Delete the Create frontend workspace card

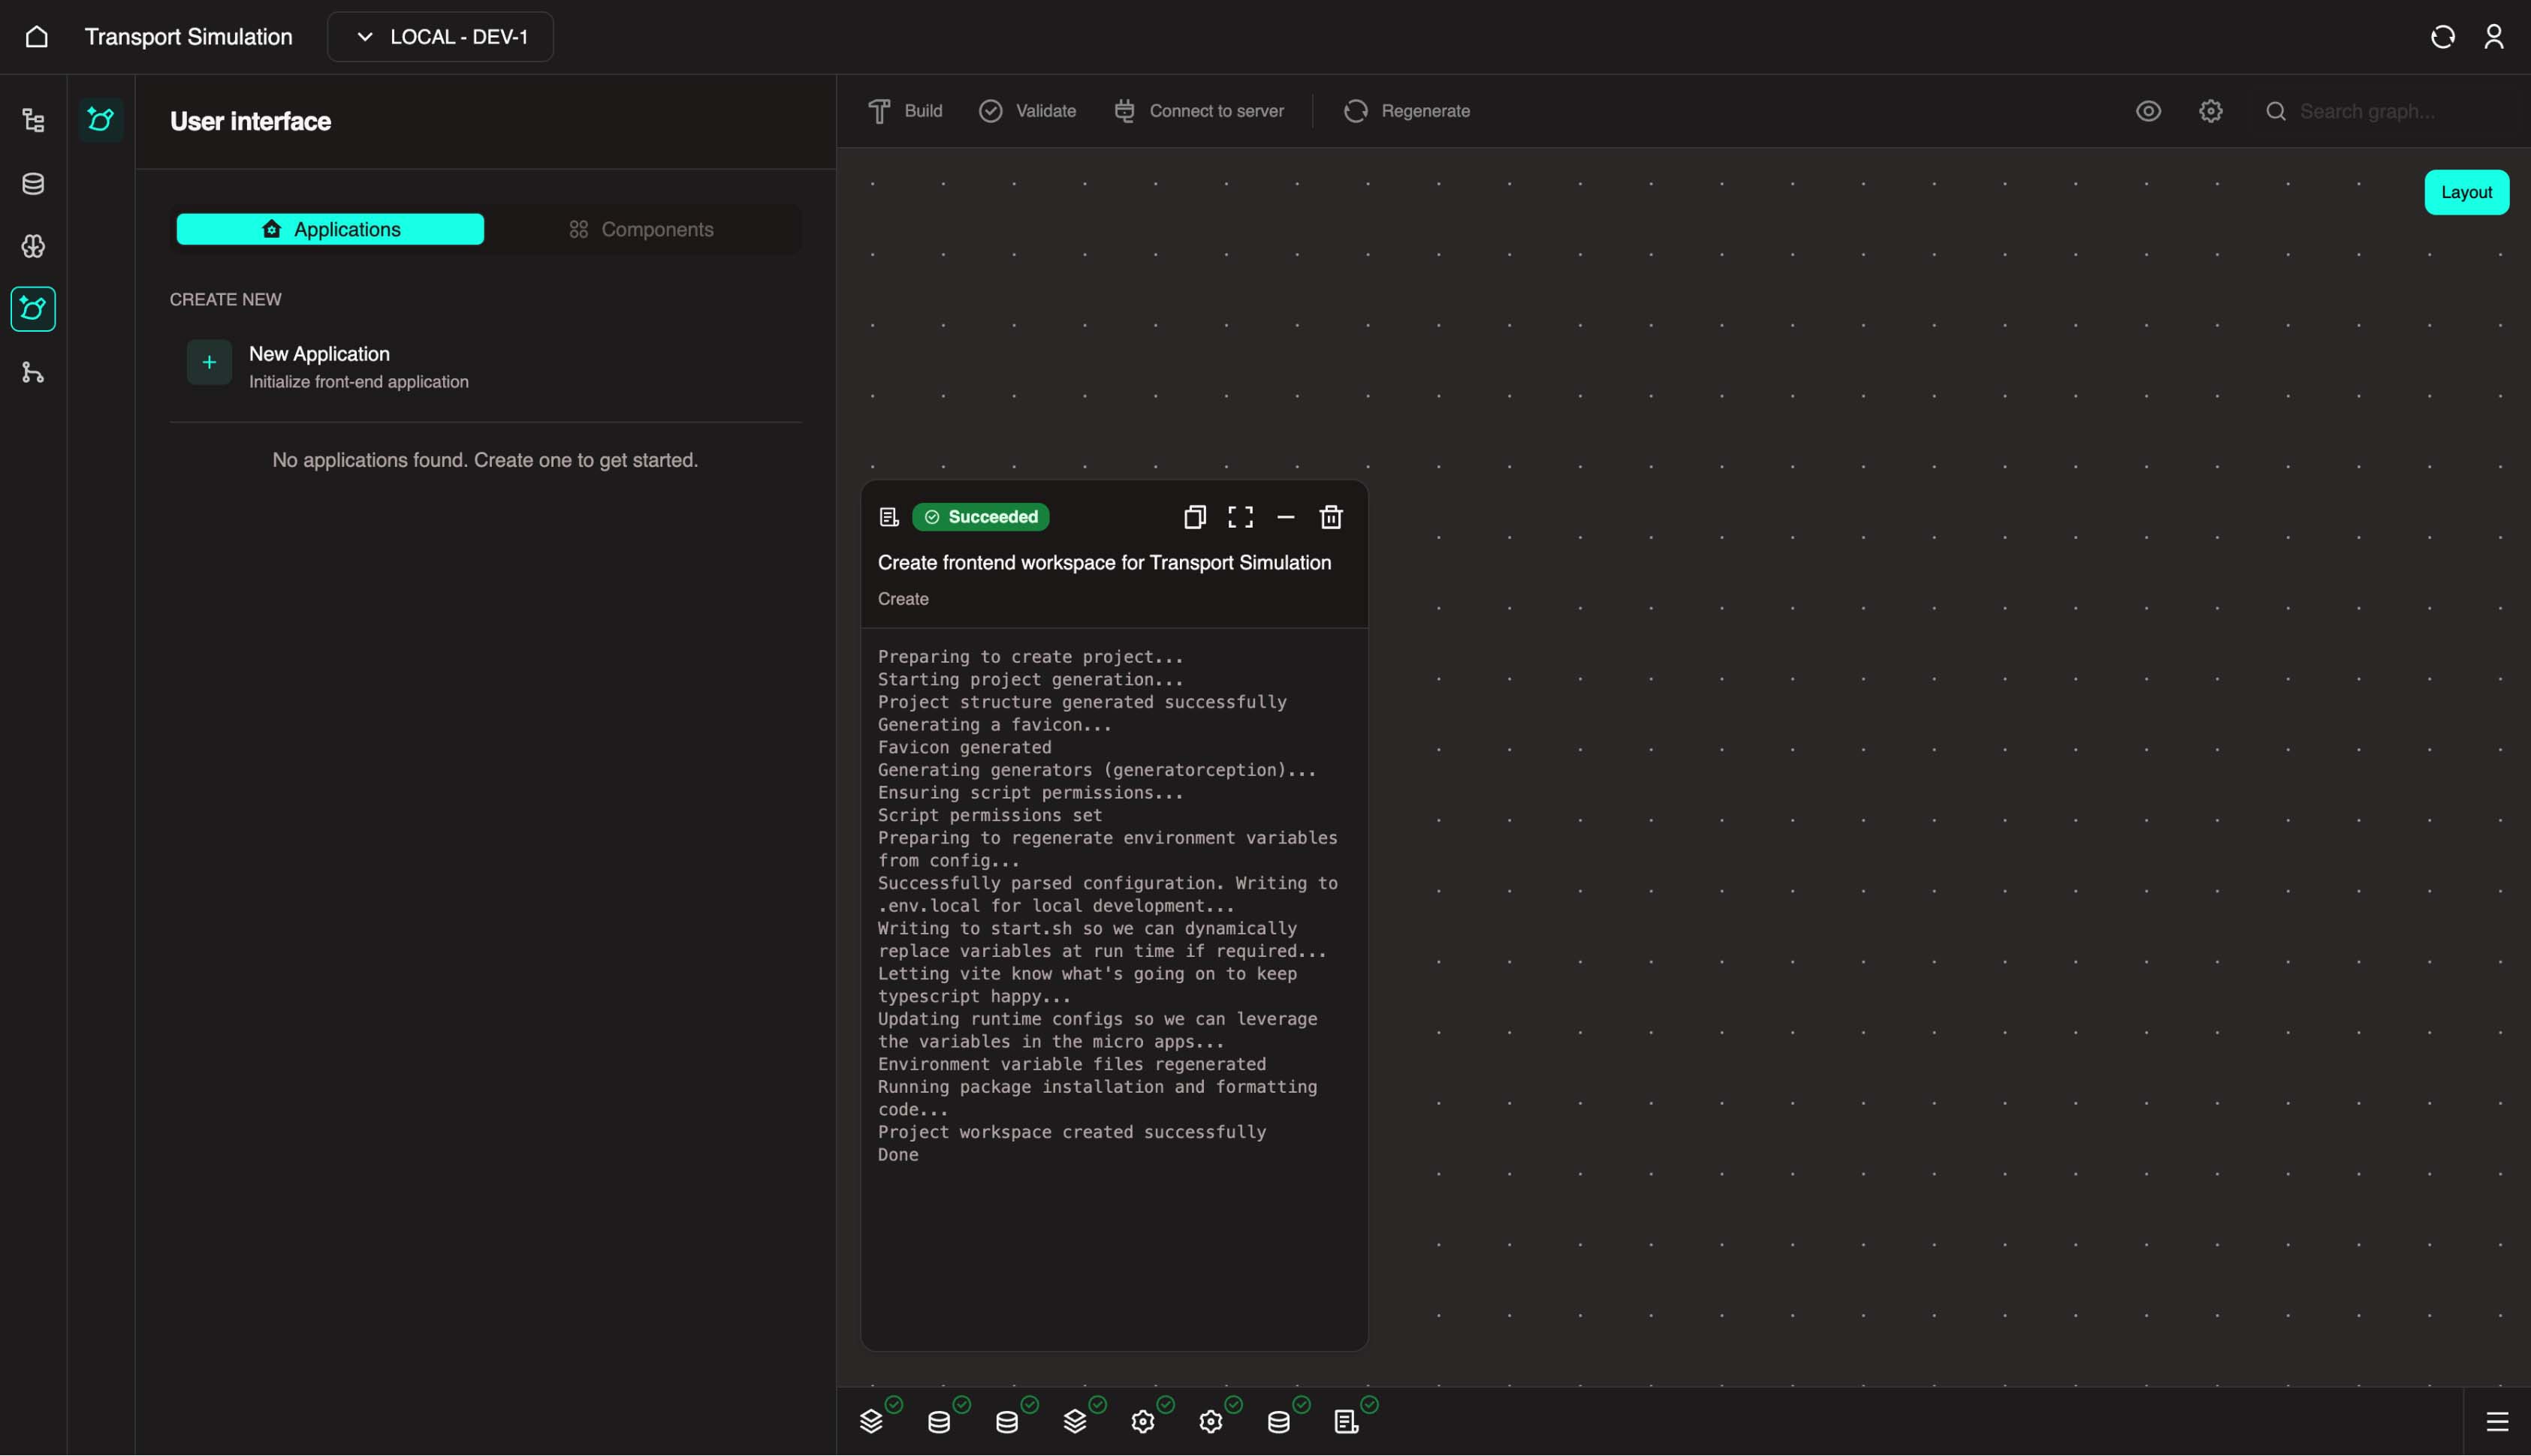[1331, 517]
